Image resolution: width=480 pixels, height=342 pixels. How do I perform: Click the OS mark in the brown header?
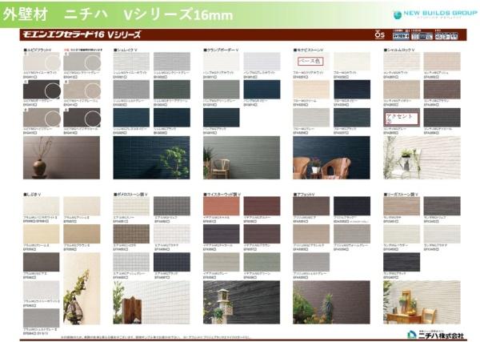point(379,34)
